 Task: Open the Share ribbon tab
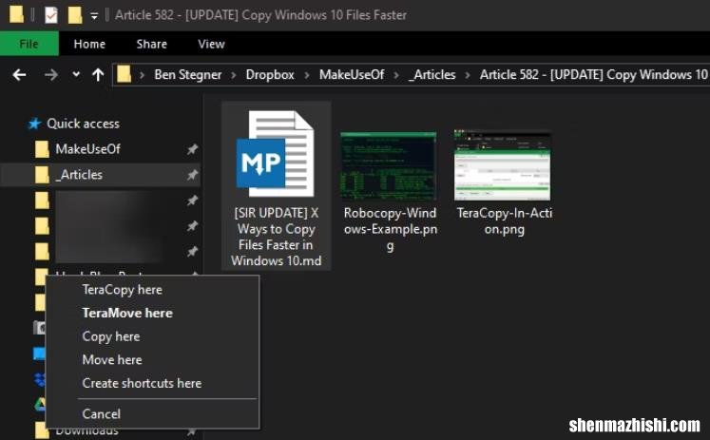[x=152, y=44]
